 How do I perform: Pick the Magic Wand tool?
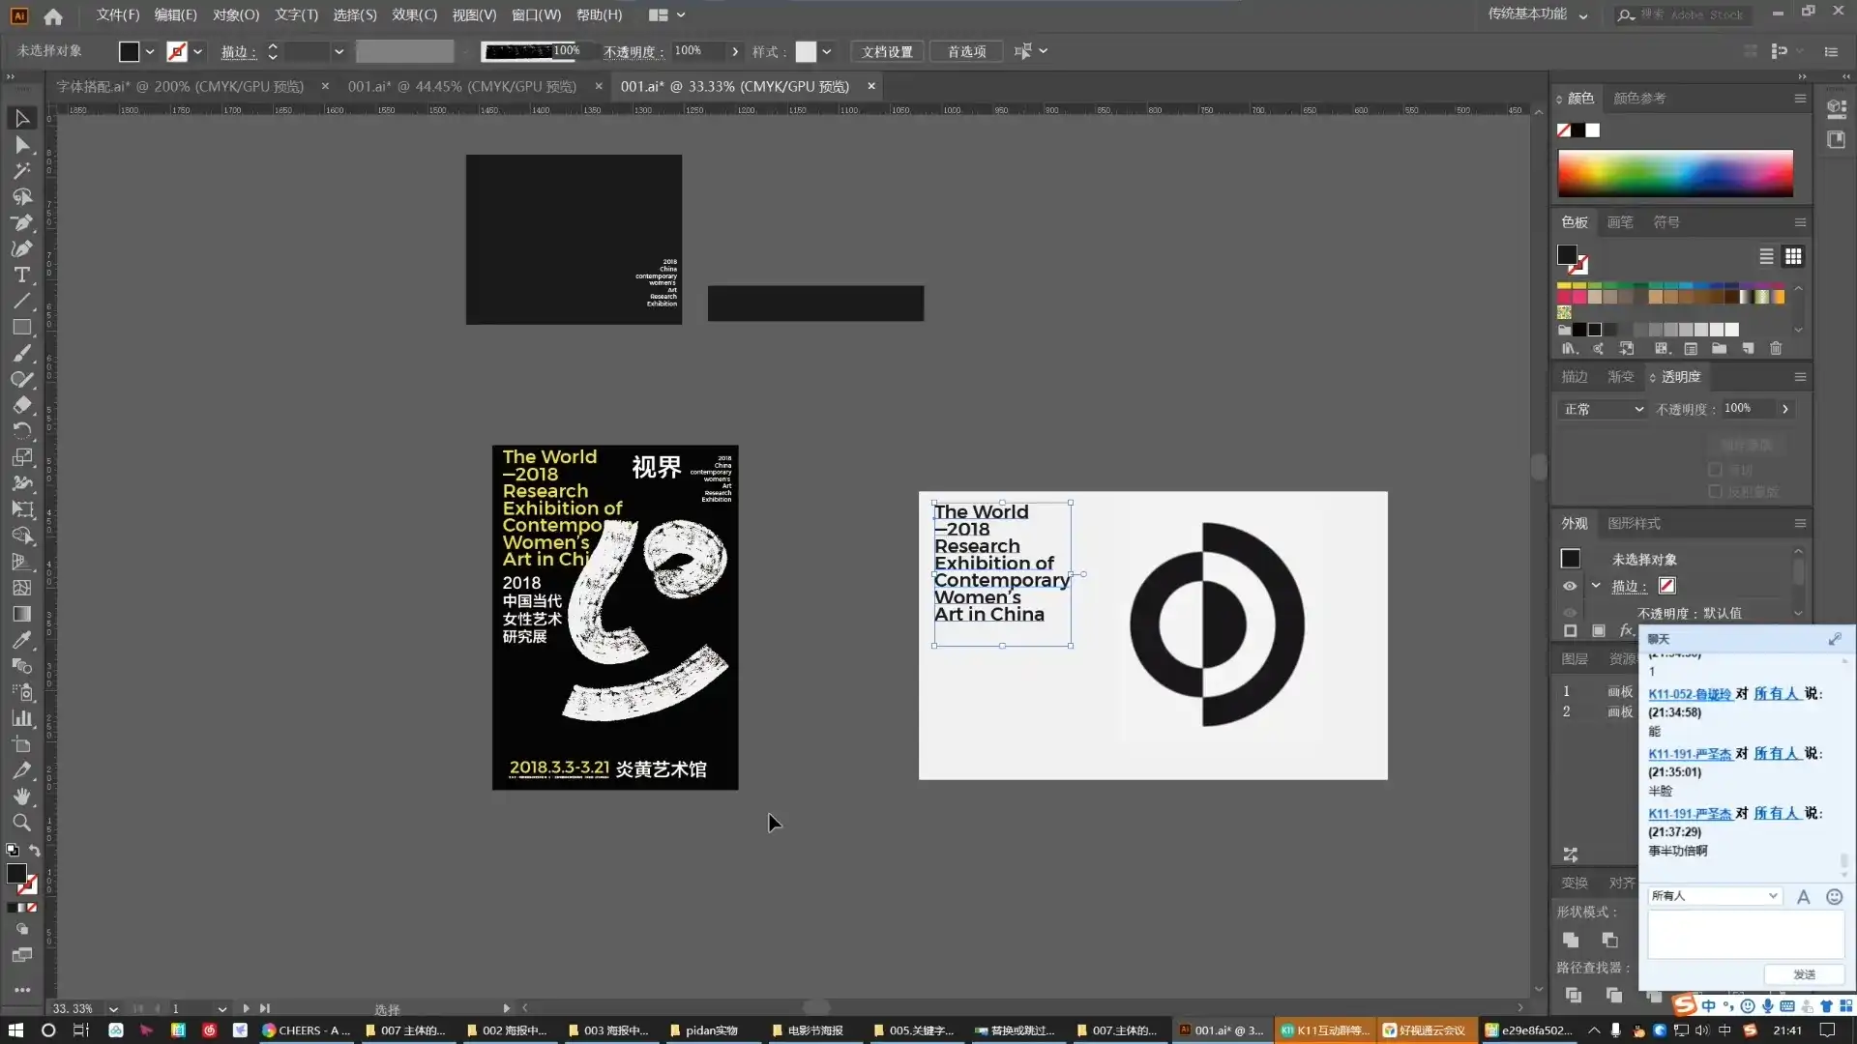click(x=21, y=171)
